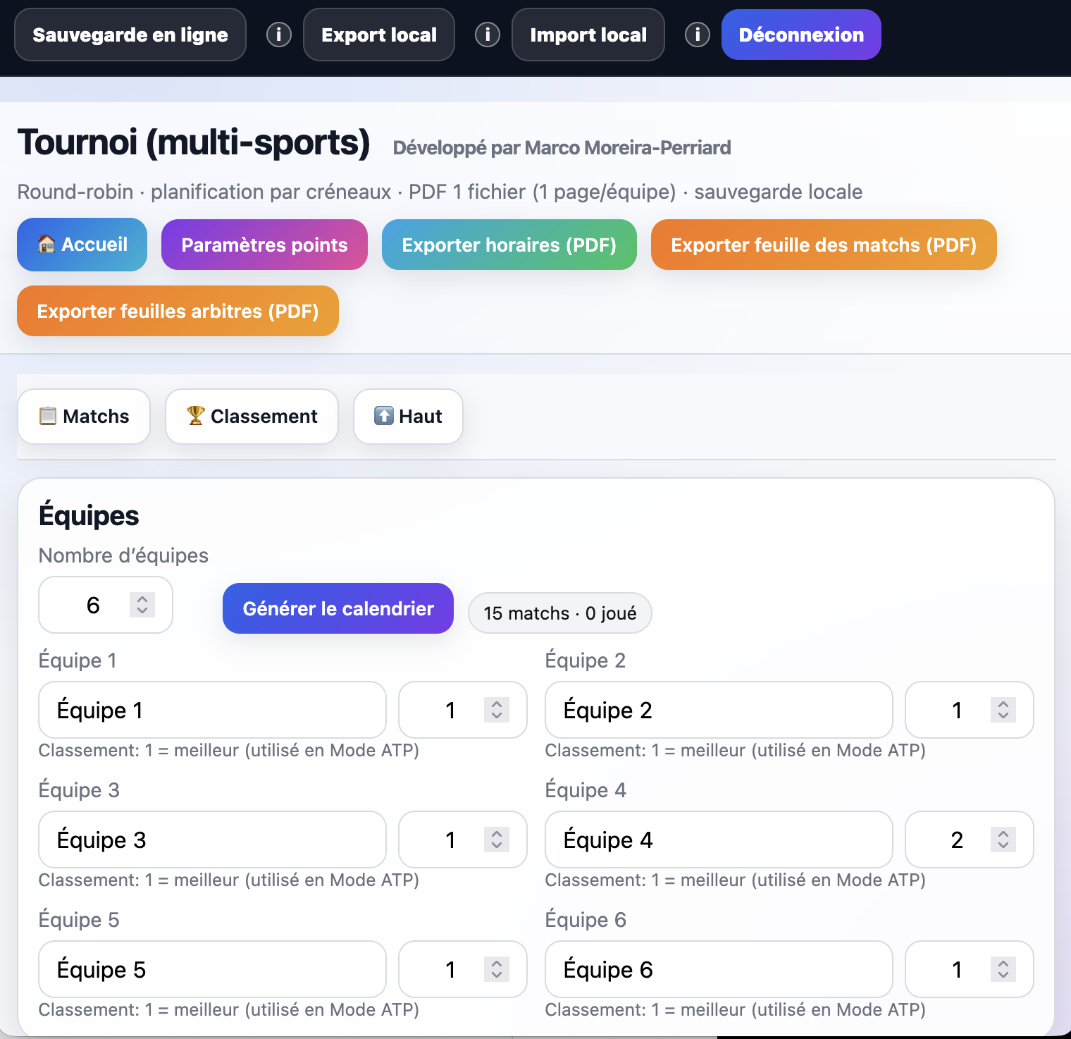Viewport: 1071px width, 1039px height.
Task: Click the up-arrow icon on the Haut button
Action: point(382,416)
